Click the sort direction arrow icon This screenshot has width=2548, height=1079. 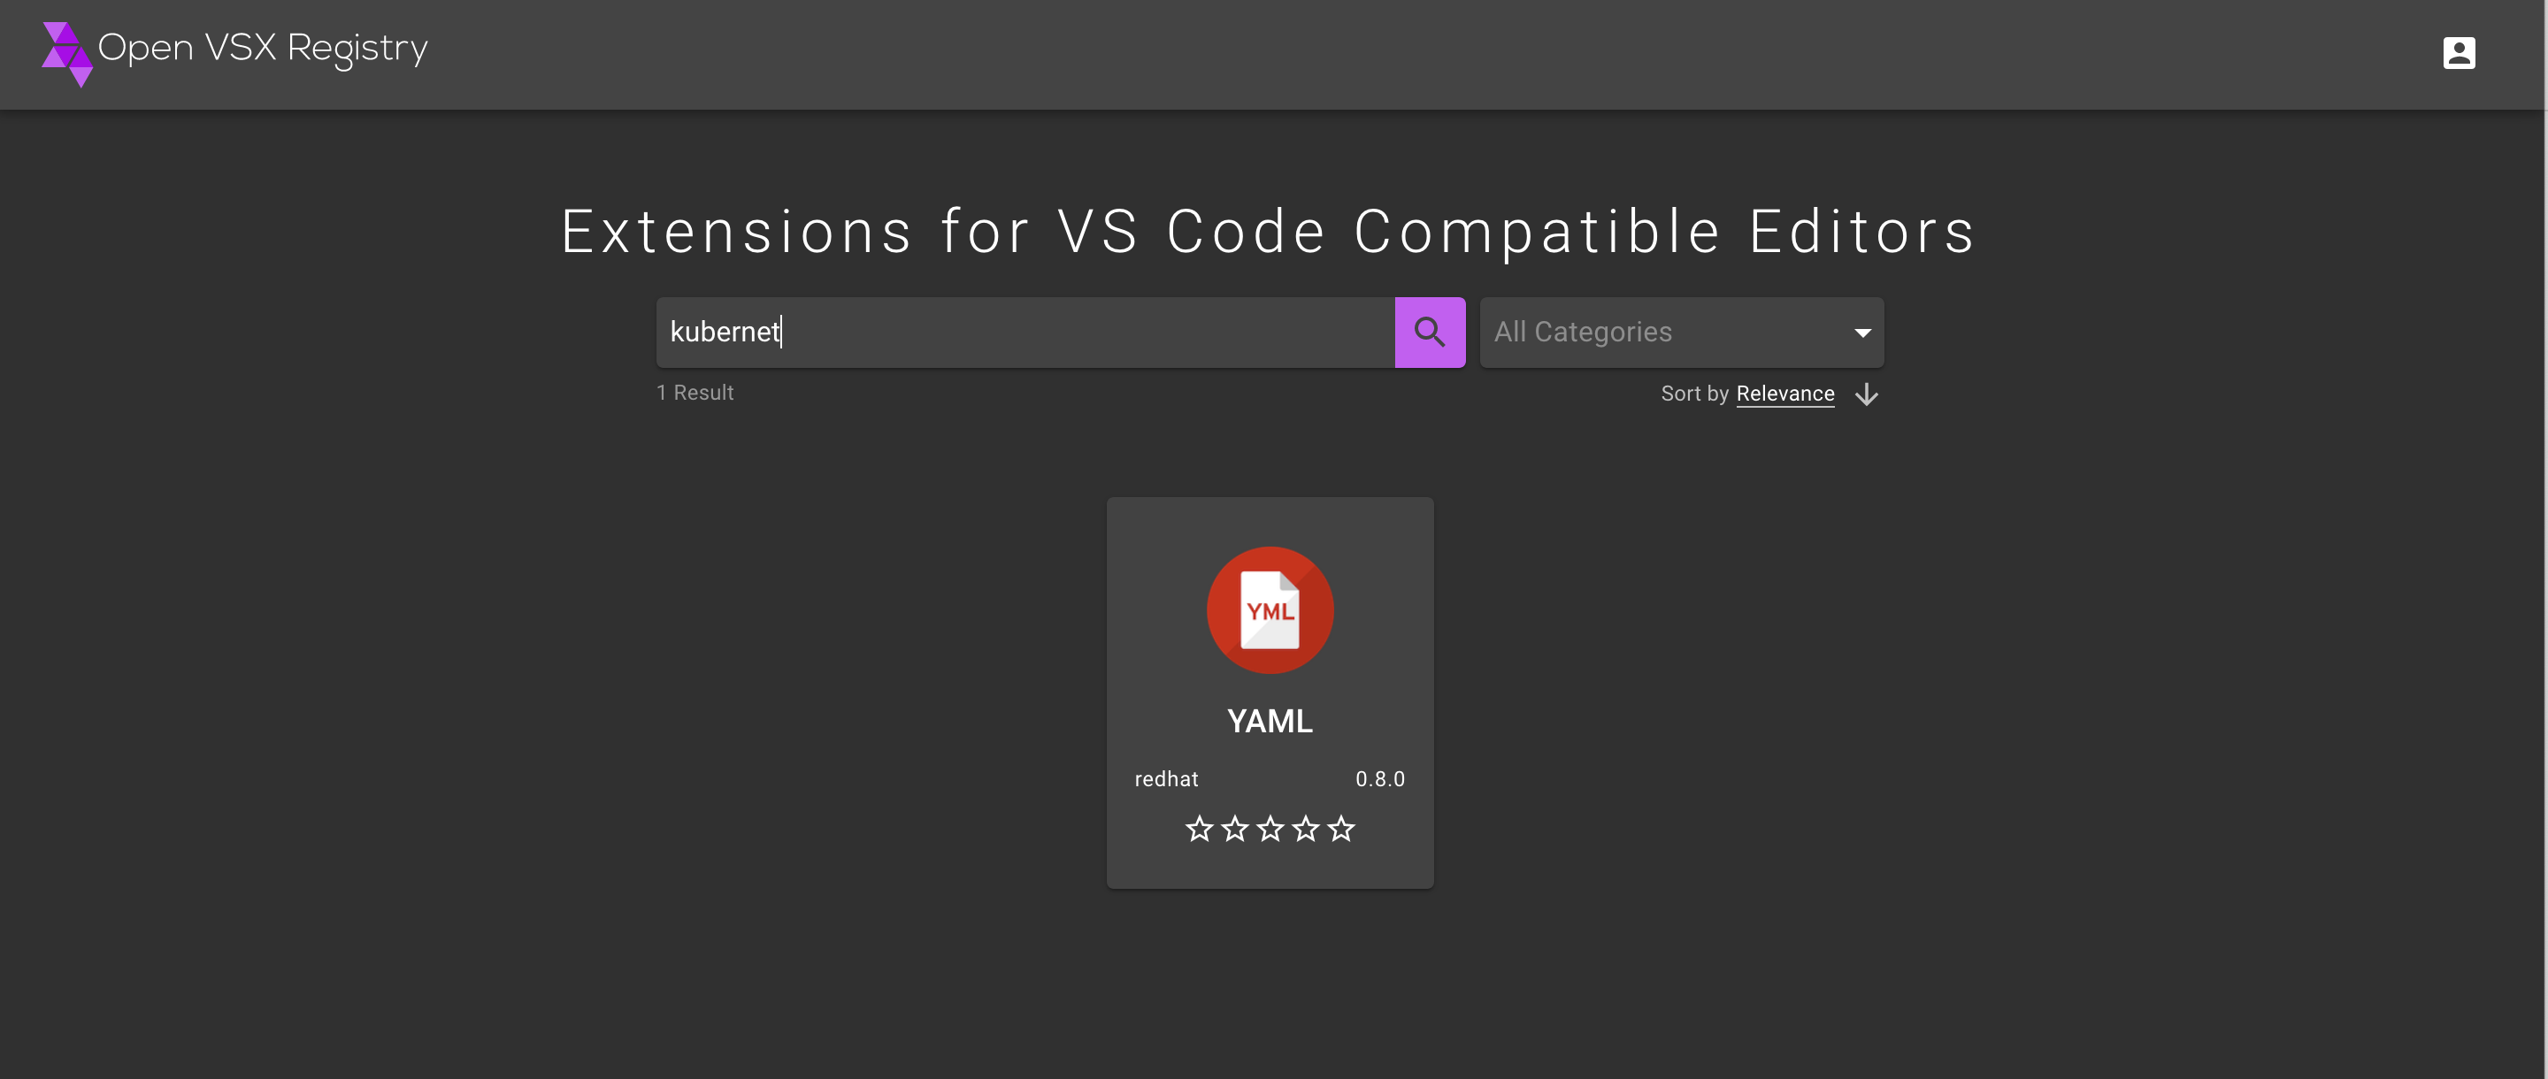1867,394
